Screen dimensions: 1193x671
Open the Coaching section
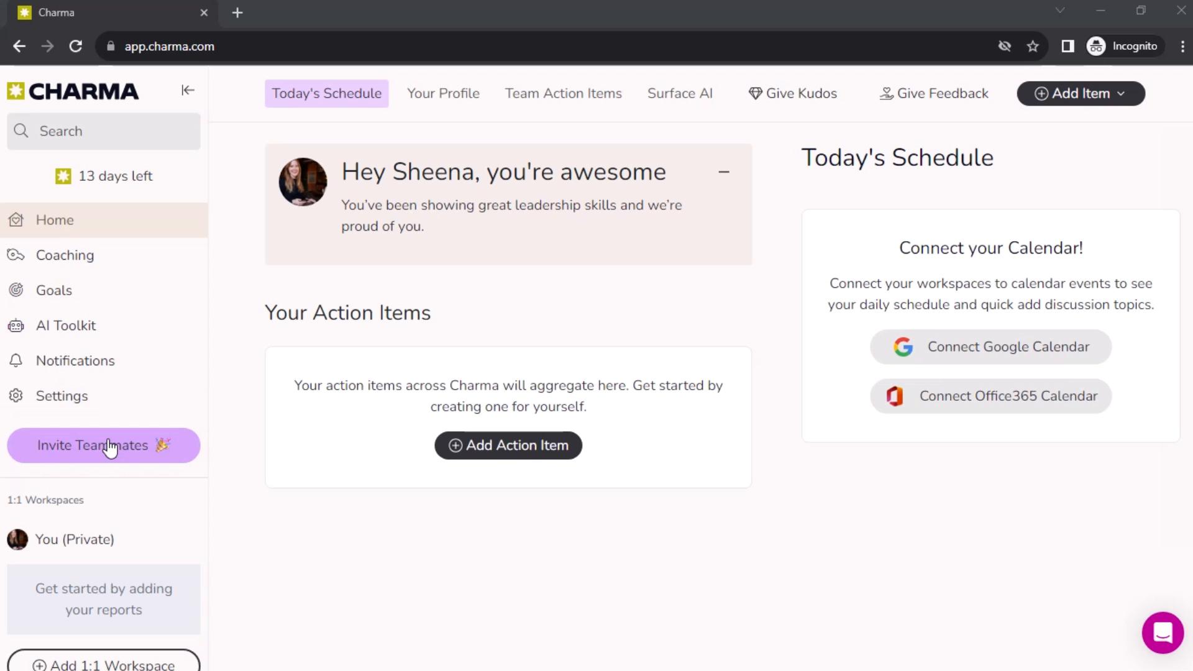[x=65, y=255]
